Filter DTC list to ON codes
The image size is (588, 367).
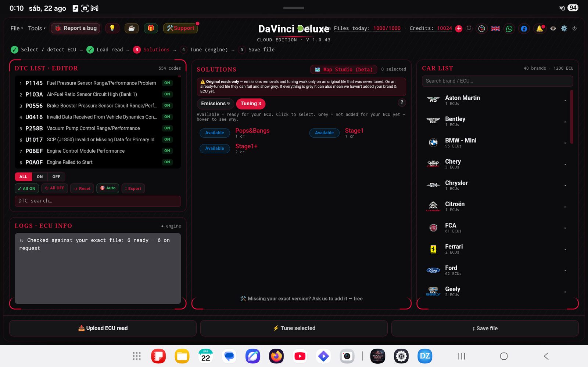click(x=40, y=177)
